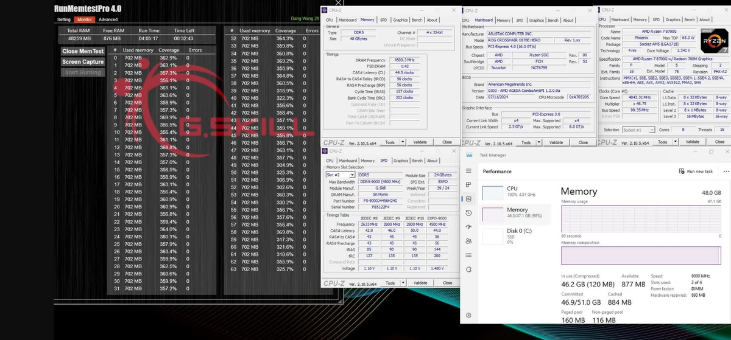This screenshot has height=340, width=731.
Task: Switch to Setting tab in RunMemtestPro
Action: (64, 19)
